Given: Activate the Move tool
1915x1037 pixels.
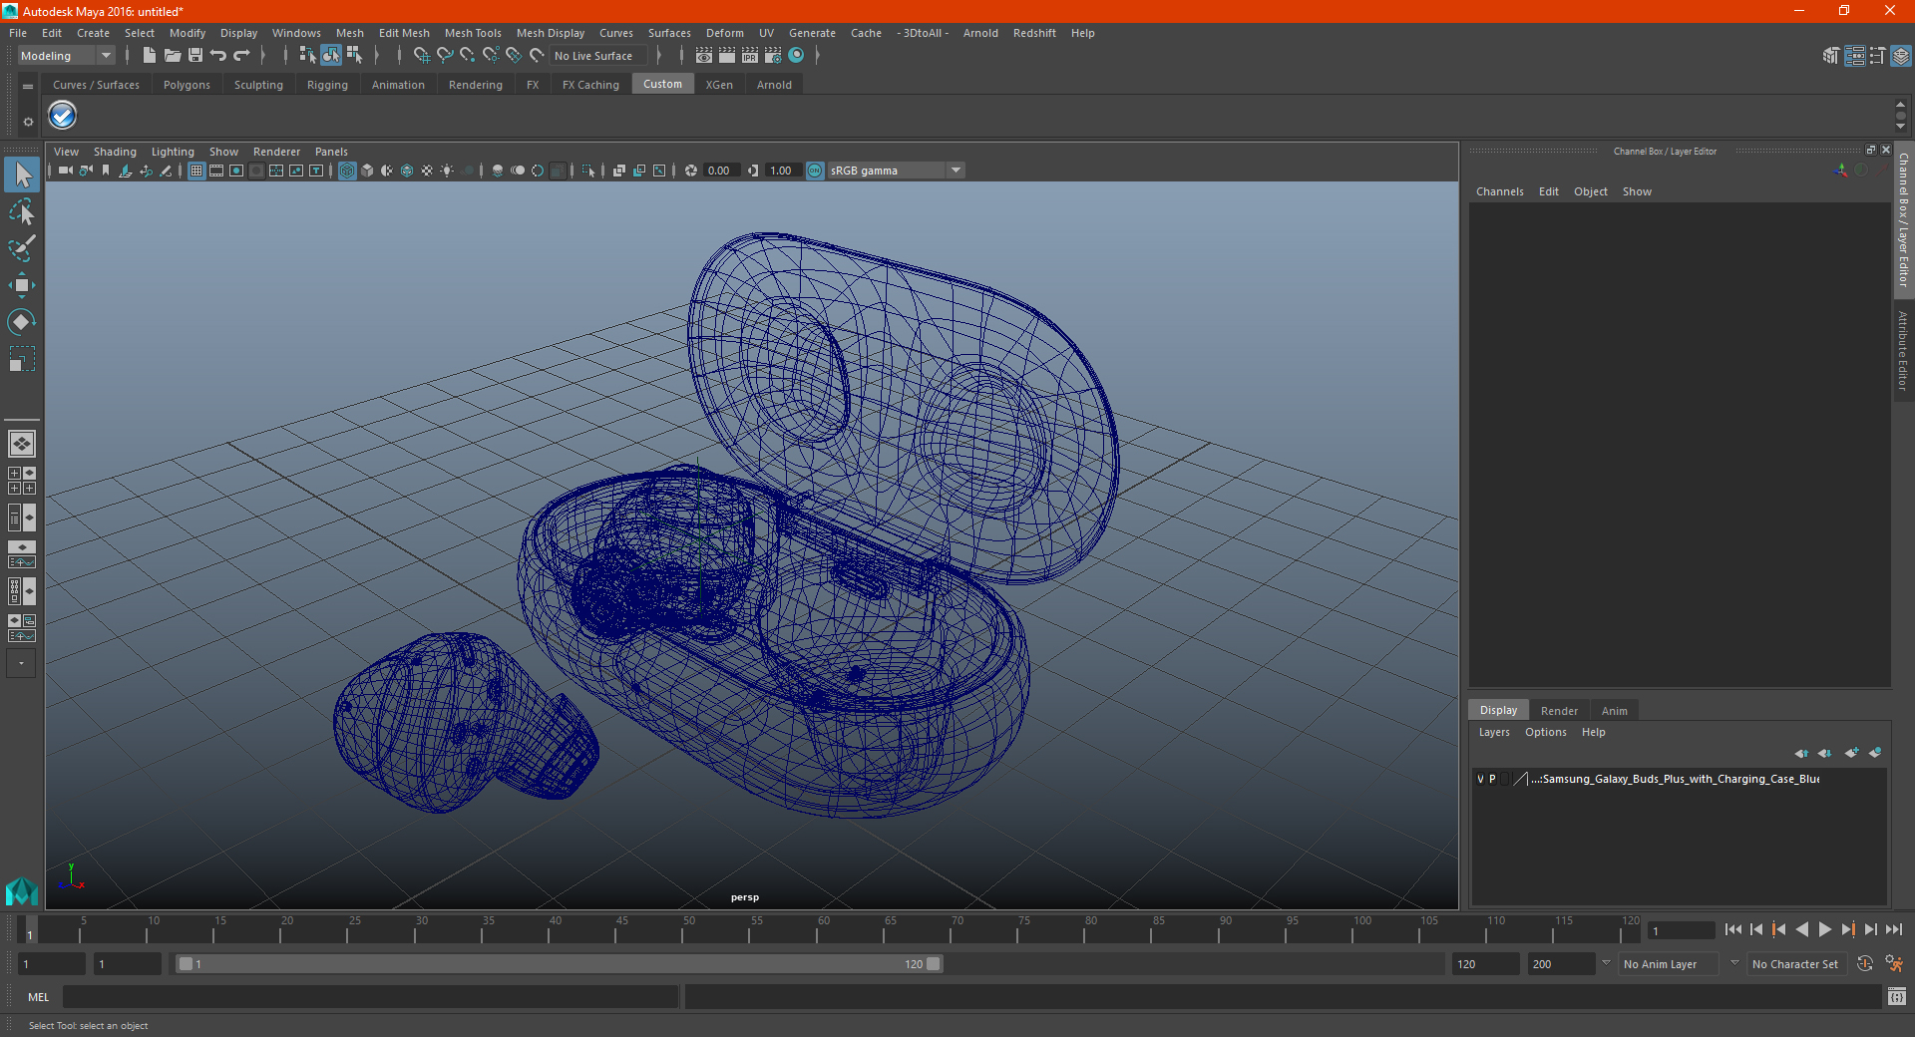Looking at the screenshot, I should (x=22, y=285).
